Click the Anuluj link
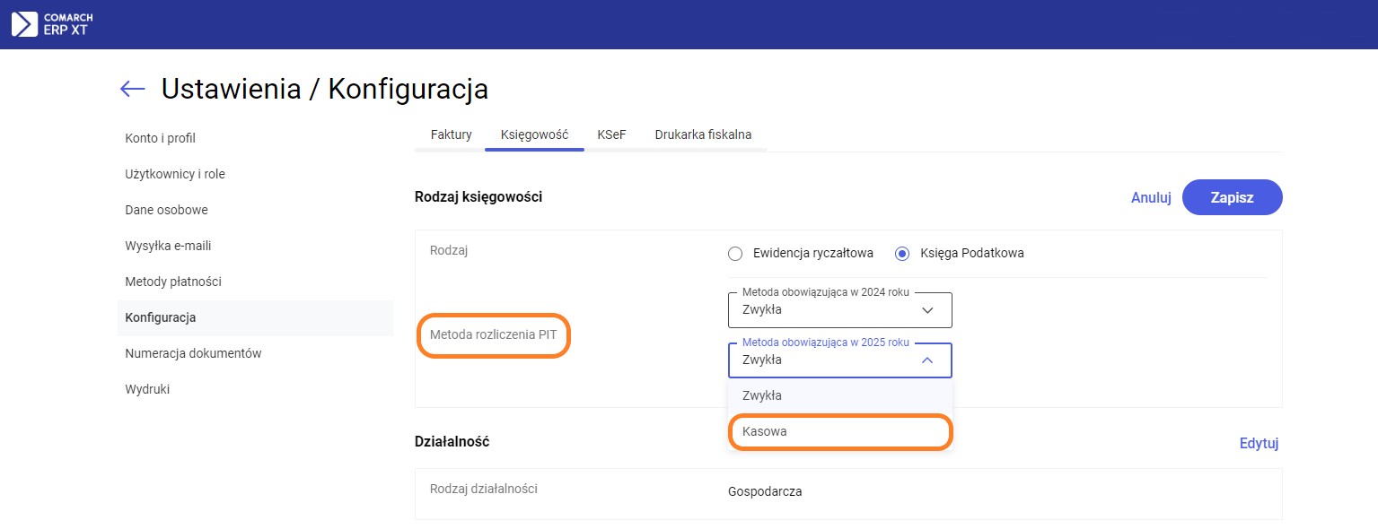The height and width of the screenshot is (529, 1378). click(1151, 198)
